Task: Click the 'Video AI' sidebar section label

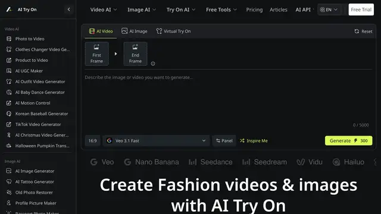Action: coord(12,29)
